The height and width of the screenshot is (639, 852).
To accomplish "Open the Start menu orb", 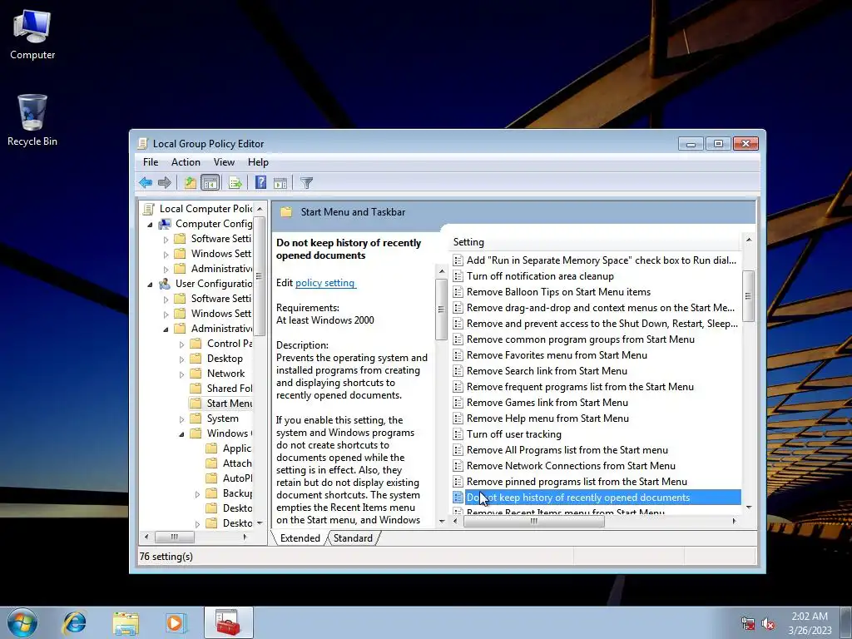I will 22,622.
